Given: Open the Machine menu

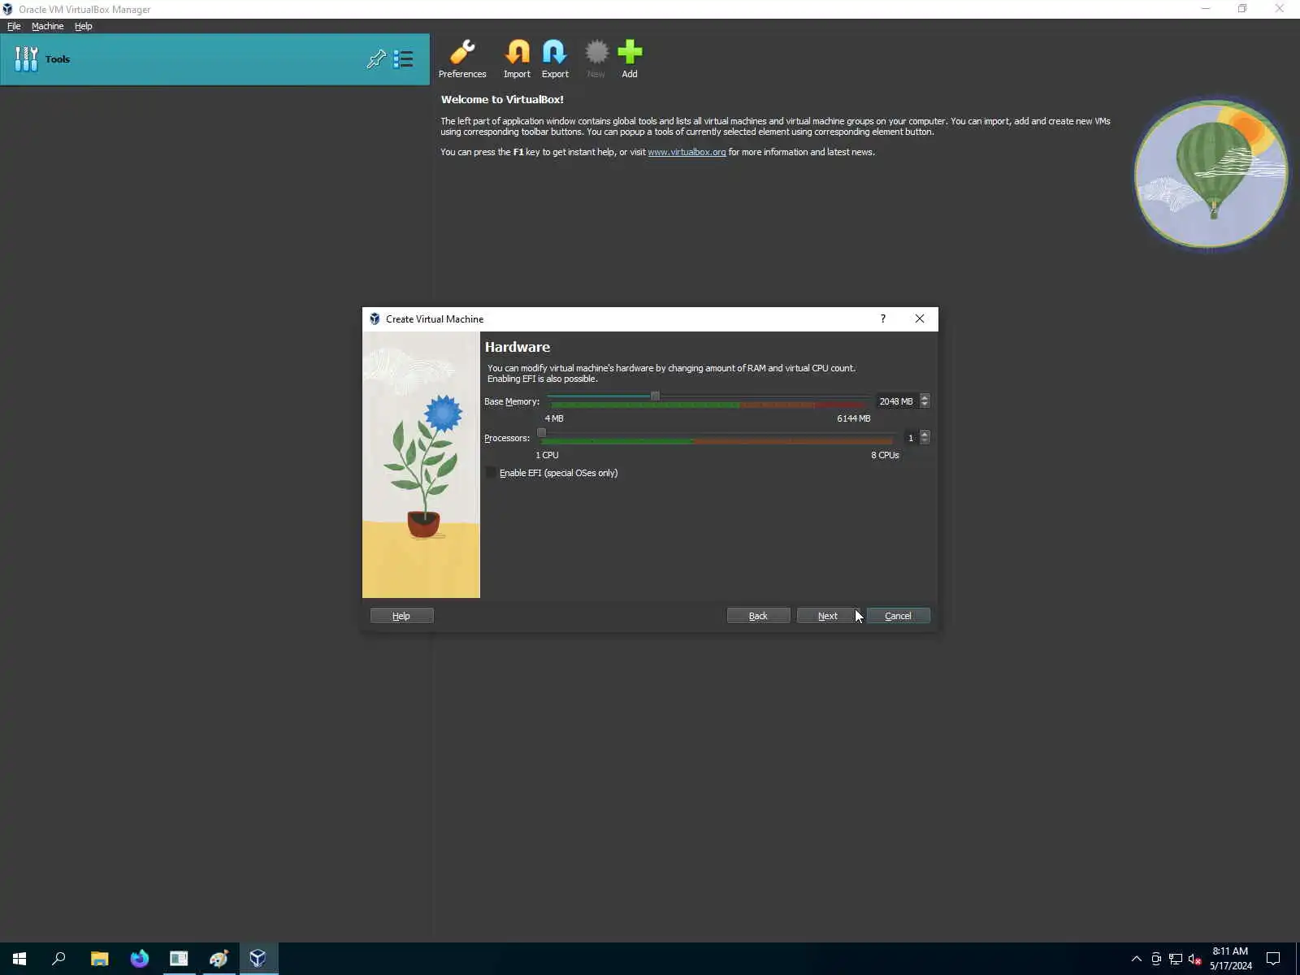Looking at the screenshot, I should coord(47,26).
